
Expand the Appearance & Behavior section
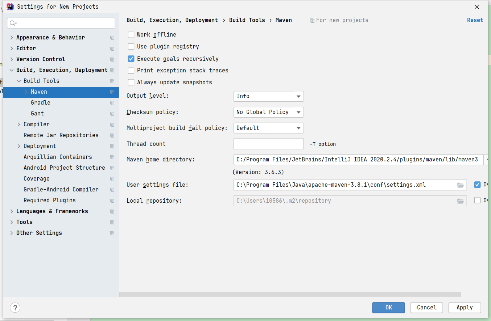coord(12,38)
